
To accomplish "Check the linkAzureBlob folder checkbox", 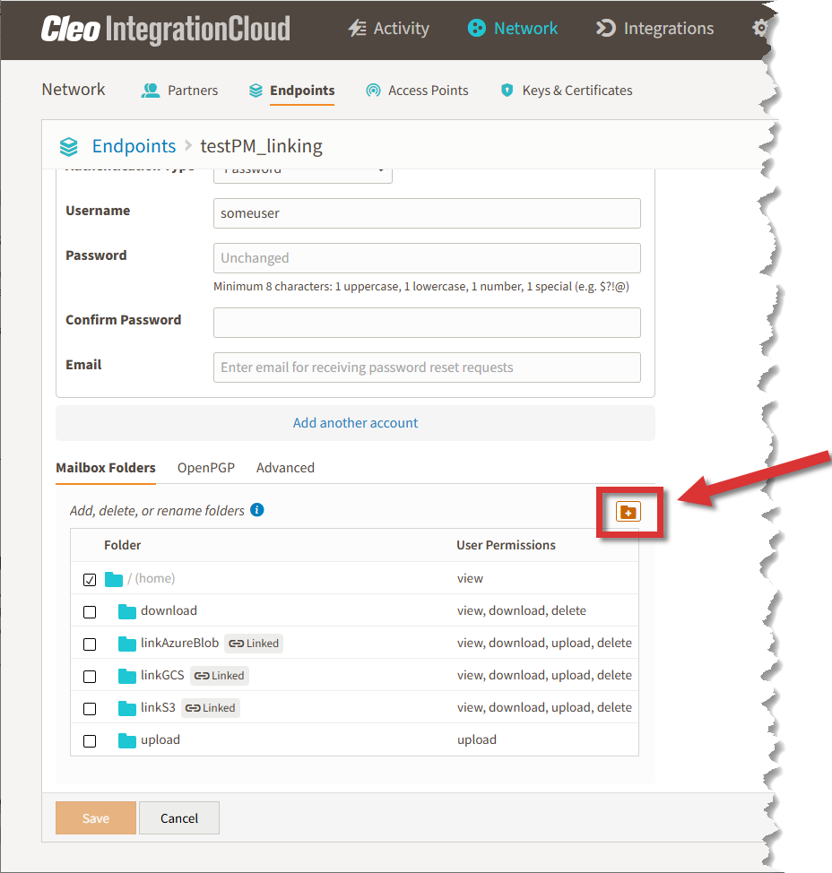I will tap(90, 644).
